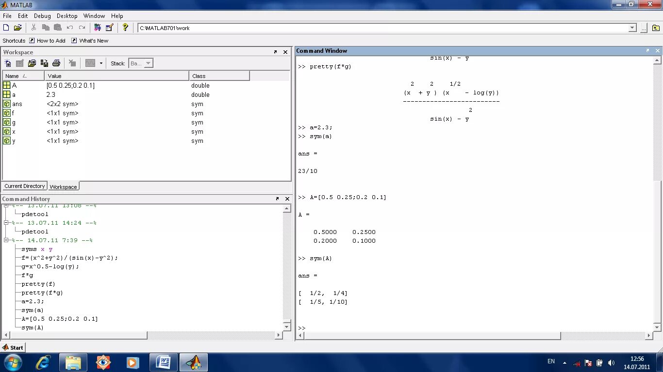Screen dimensions: 663x372
Task: Select 'syms x y' in Command History
Action: click(37, 249)
